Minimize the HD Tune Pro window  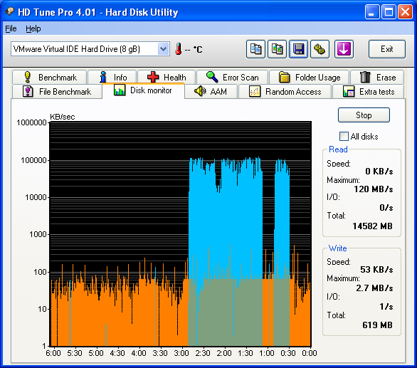(372, 12)
